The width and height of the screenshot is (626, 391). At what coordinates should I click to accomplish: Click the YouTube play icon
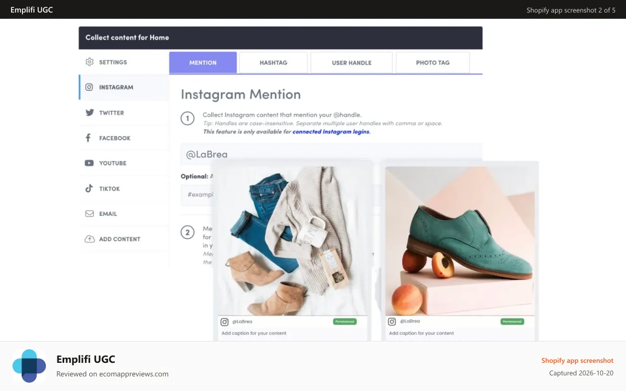click(89, 163)
